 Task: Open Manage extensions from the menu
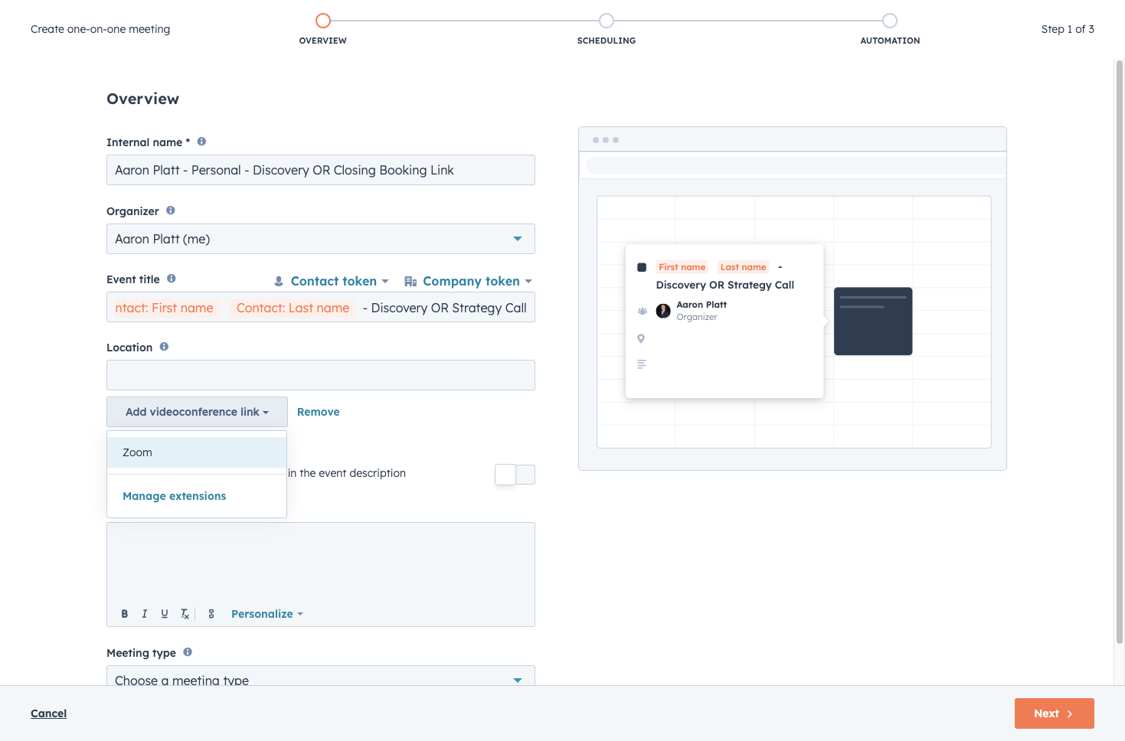pos(175,496)
